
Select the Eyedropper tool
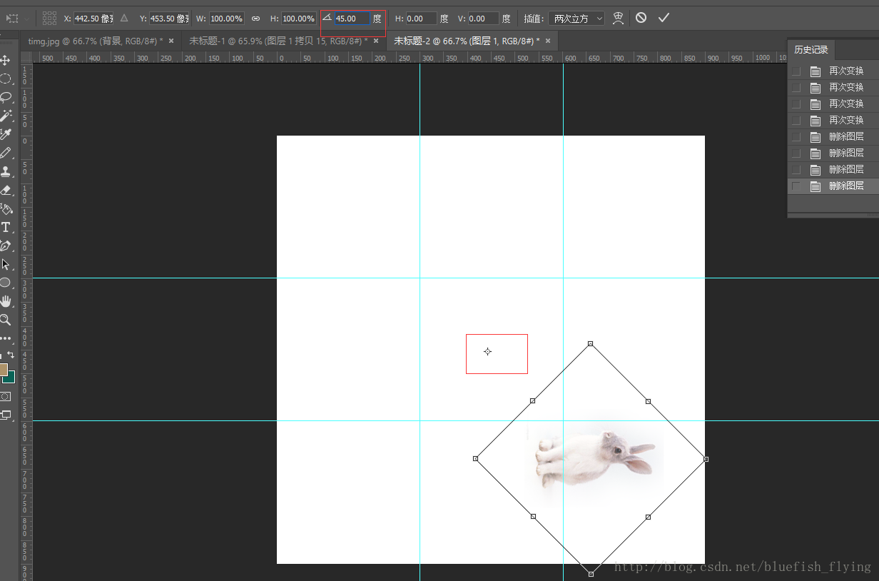[x=6, y=134]
